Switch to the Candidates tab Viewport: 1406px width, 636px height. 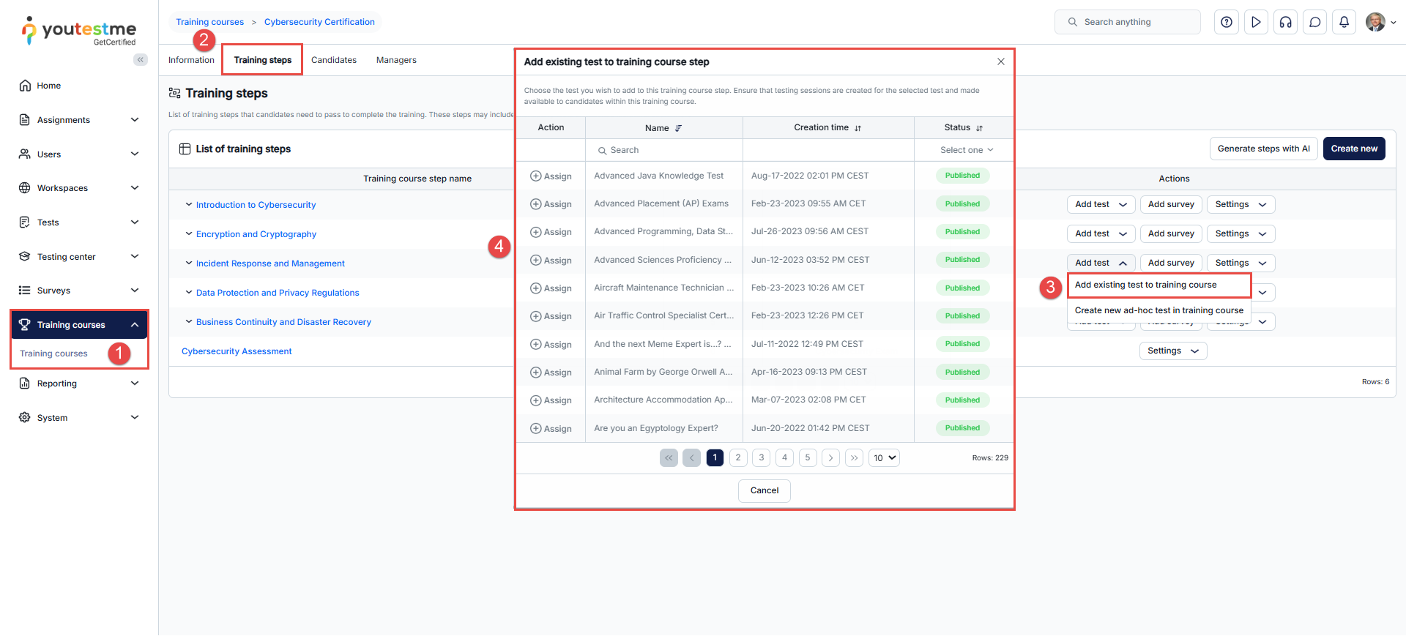click(333, 60)
